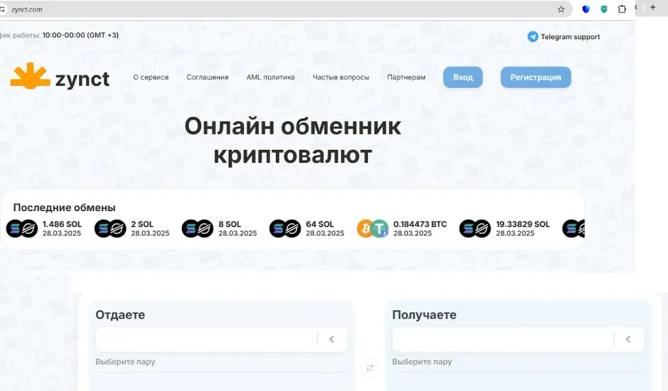
Task: Click Выберите пару under Отдаете
Action: point(125,362)
